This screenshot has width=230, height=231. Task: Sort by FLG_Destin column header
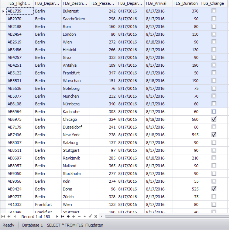pyautogui.click(x=75, y=4)
